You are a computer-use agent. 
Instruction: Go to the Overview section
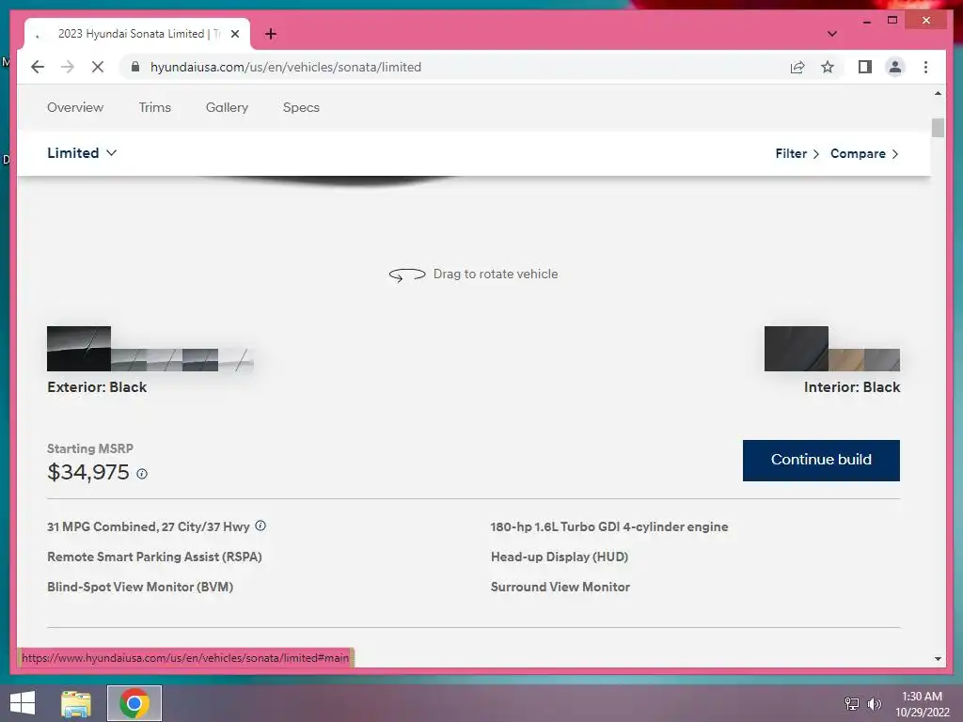coord(75,107)
